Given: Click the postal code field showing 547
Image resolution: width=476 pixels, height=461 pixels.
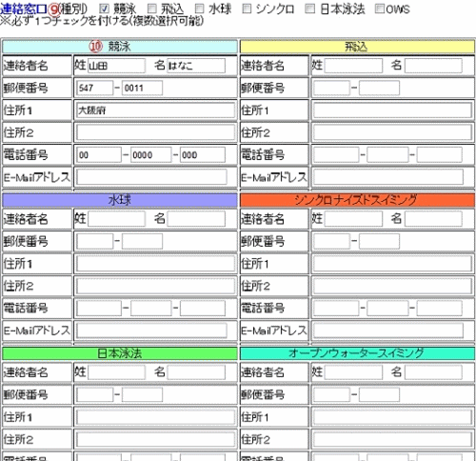Looking at the screenshot, I should point(94,88).
